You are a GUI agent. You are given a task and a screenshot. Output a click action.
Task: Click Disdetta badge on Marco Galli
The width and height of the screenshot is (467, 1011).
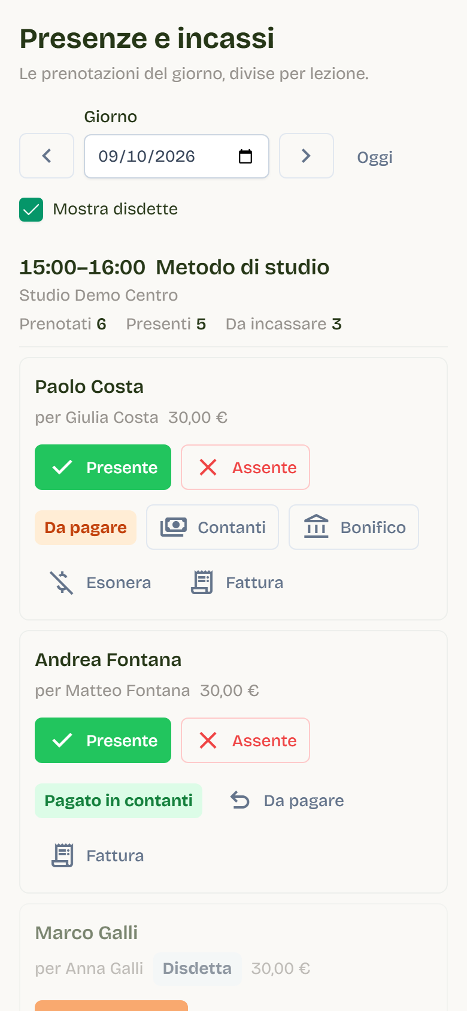pos(197,968)
